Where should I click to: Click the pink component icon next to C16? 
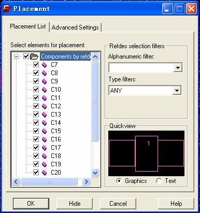(x=45, y=139)
